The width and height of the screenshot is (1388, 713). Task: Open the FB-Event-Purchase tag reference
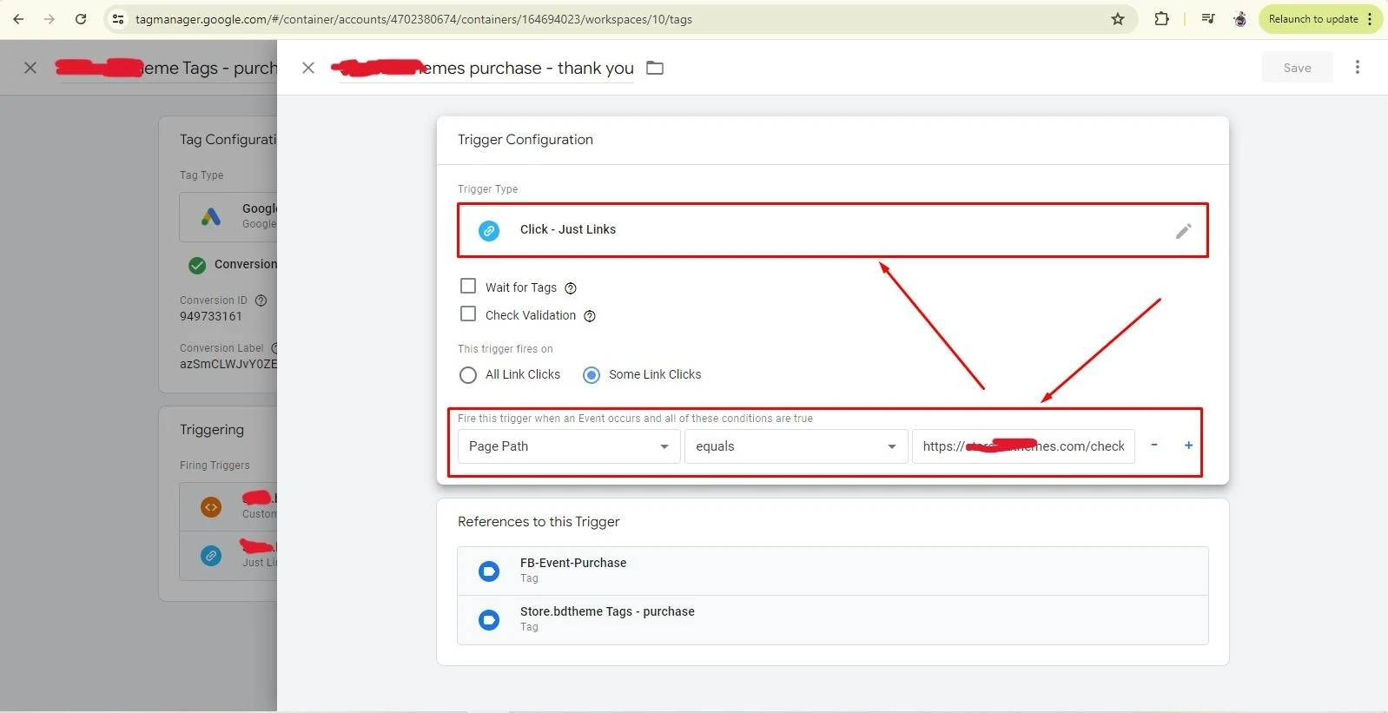(833, 571)
